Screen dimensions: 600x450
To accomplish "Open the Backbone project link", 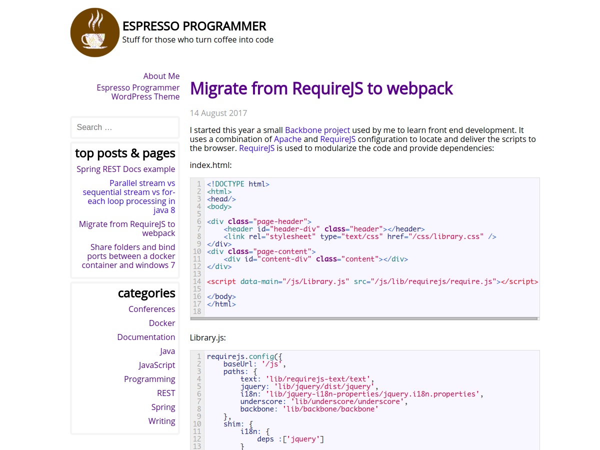I will pyautogui.click(x=317, y=130).
